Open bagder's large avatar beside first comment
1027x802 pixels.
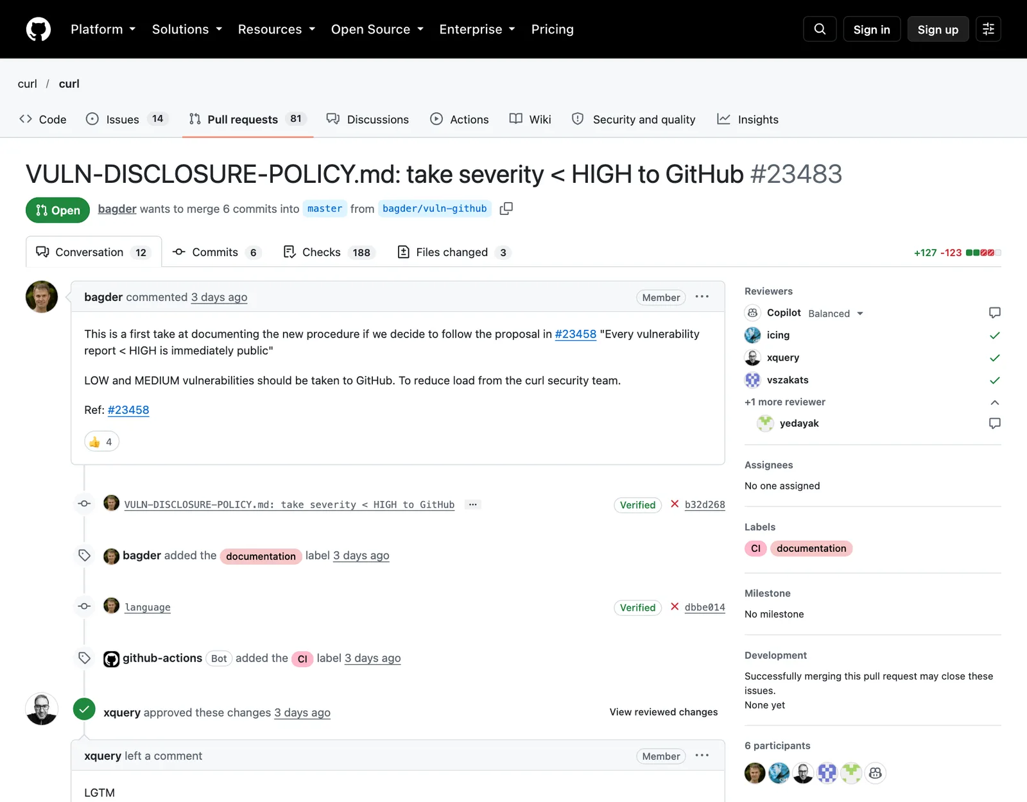42,296
